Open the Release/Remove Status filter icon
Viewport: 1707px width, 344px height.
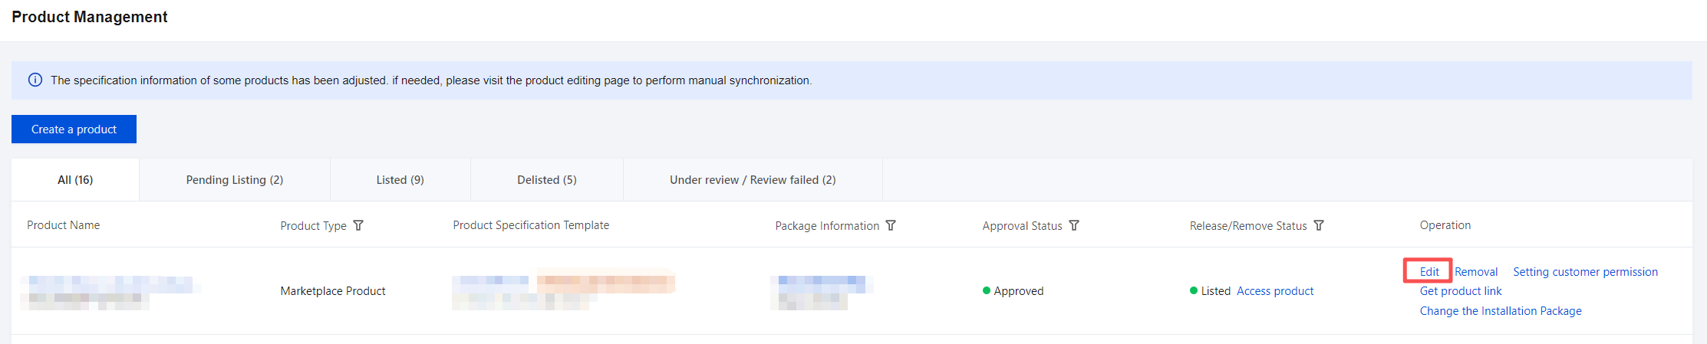coord(1319,225)
